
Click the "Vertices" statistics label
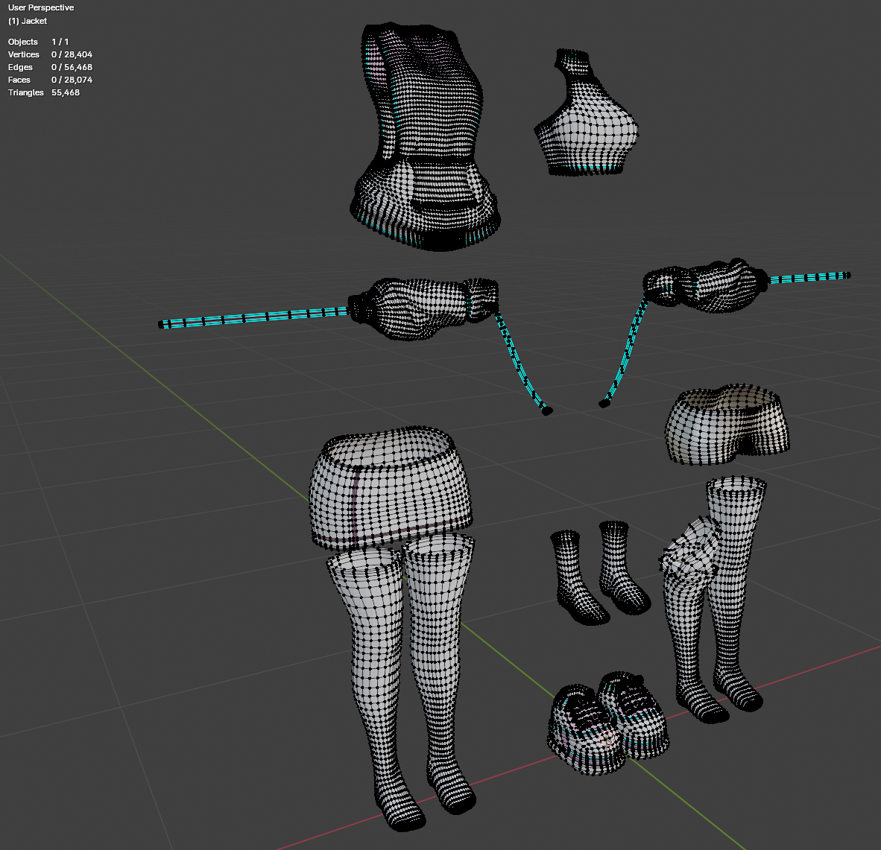pos(24,54)
